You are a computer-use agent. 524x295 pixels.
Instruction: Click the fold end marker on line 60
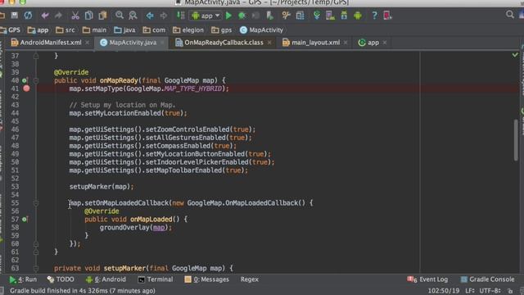click(x=36, y=244)
